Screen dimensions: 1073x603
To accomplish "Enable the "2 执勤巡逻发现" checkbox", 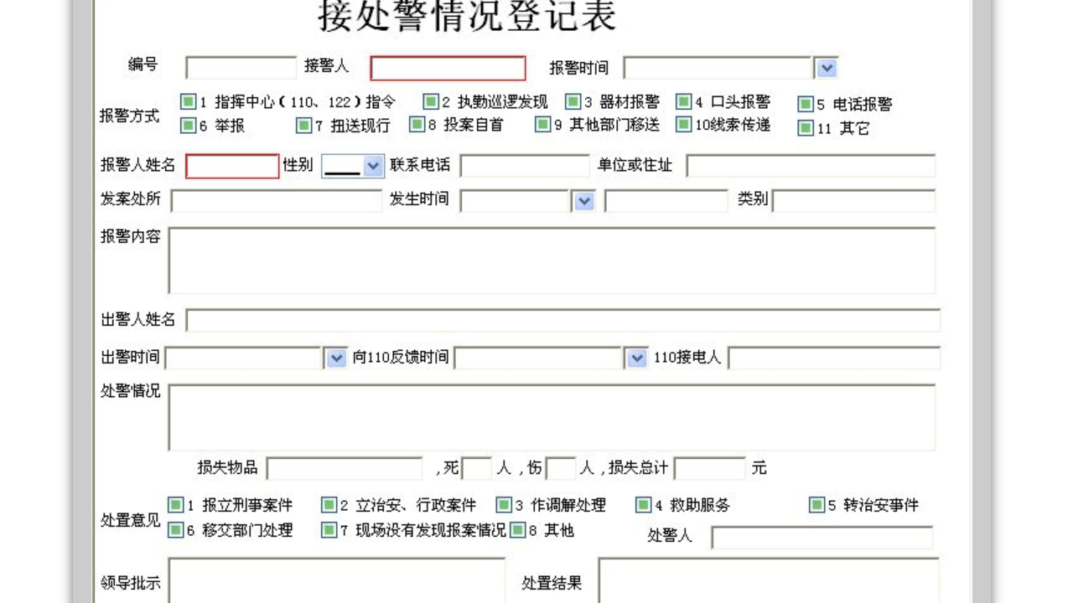I will (x=433, y=100).
